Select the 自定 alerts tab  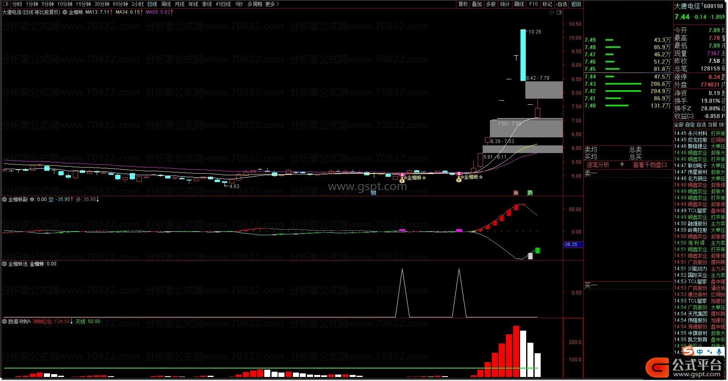[x=690, y=125]
